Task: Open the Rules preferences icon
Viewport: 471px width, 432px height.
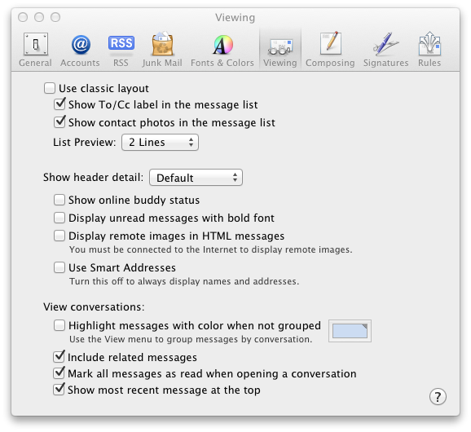Action: 429,44
